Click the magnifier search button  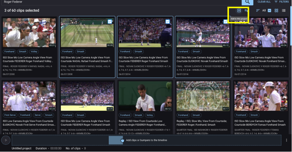click(x=247, y=2)
